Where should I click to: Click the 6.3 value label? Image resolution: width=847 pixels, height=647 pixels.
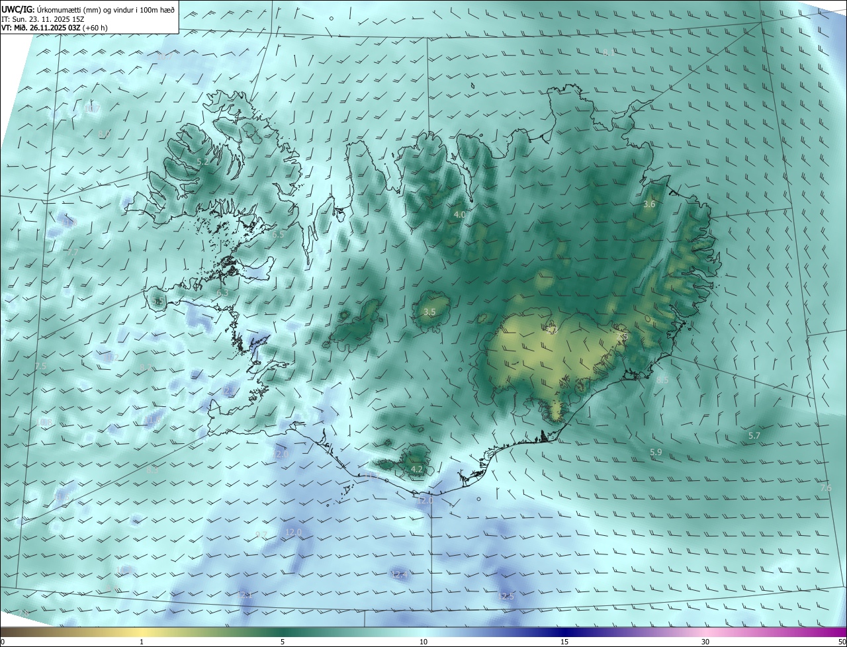point(222,292)
